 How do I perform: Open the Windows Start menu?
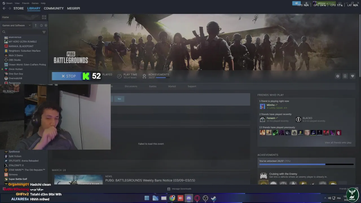(147, 198)
